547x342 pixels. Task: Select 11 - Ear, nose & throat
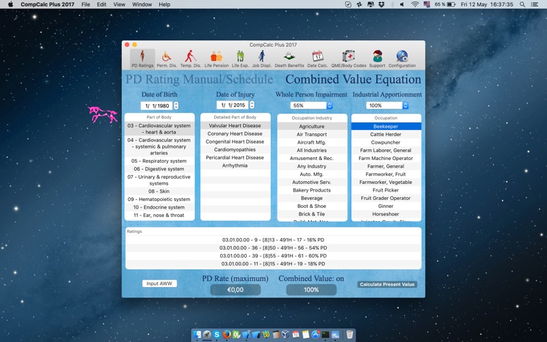coord(159,215)
